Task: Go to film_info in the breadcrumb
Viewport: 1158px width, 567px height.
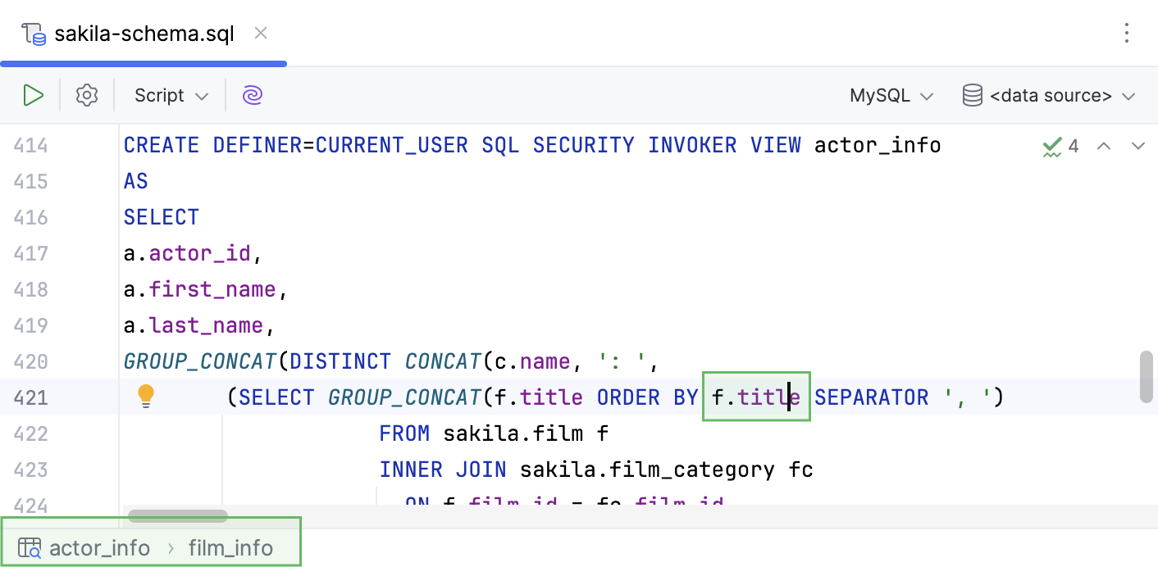Action: [x=230, y=547]
